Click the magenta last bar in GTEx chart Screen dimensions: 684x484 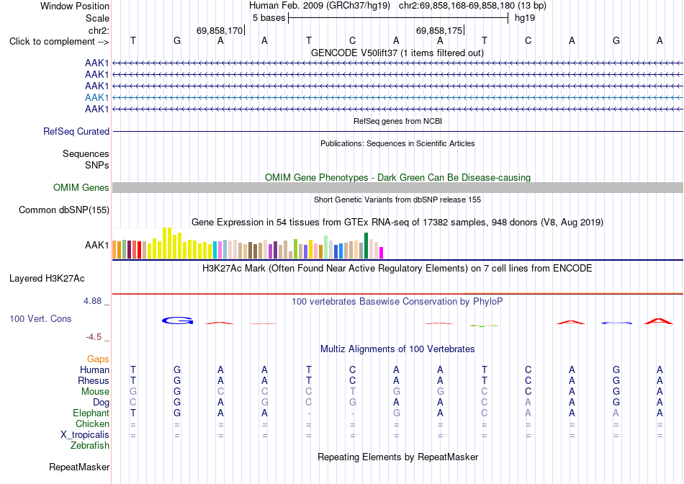382,253
